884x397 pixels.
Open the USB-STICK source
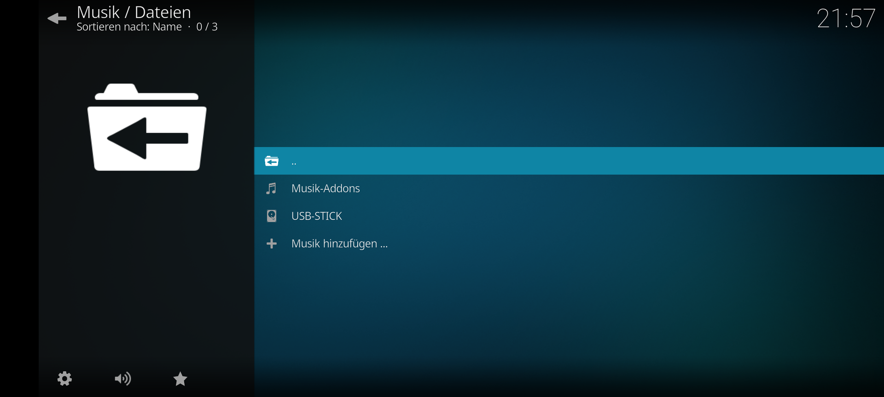click(x=569, y=216)
